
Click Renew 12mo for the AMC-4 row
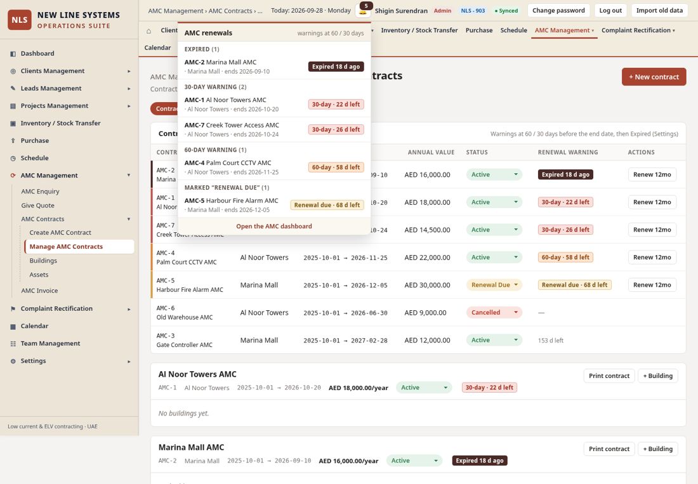[x=652, y=258]
